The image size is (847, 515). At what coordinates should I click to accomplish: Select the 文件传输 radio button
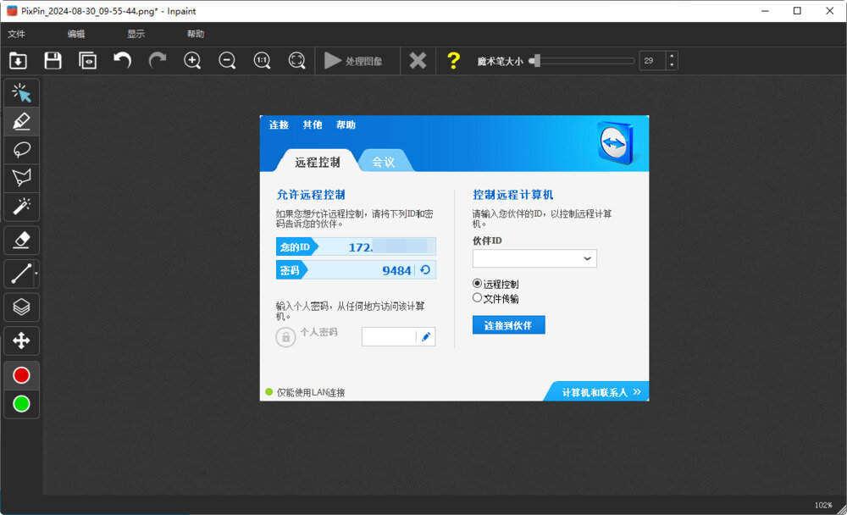(x=476, y=297)
